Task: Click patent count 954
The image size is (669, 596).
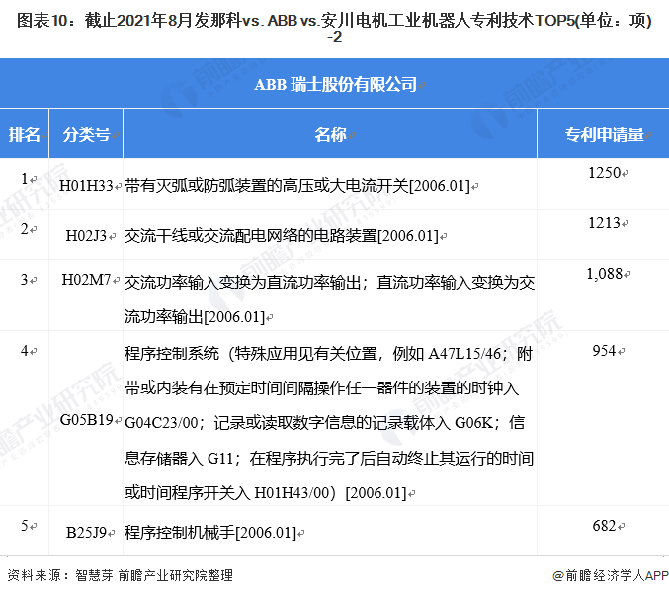Action: tap(604, 351)
